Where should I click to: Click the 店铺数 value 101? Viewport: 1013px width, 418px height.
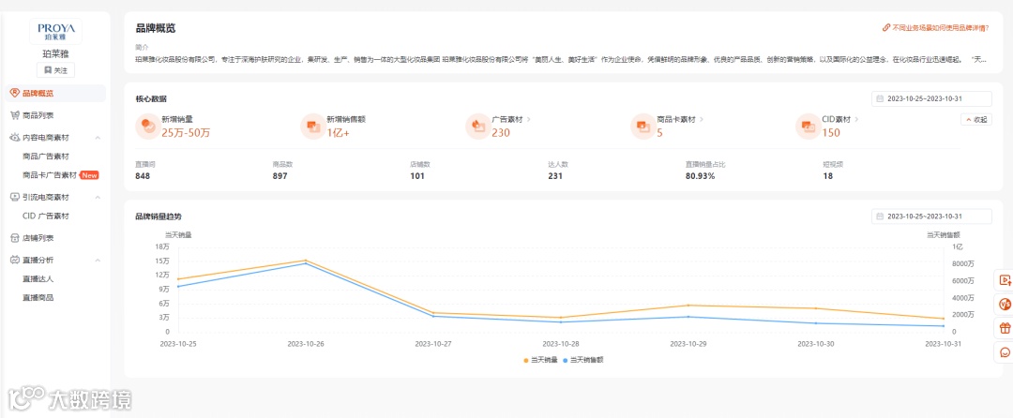tap(417, 175)
